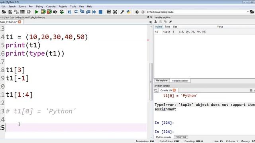The height and width of the screenshot is (143, 255).
Task: Open Preferences with the wrench icon
Action: coord(122,12)
